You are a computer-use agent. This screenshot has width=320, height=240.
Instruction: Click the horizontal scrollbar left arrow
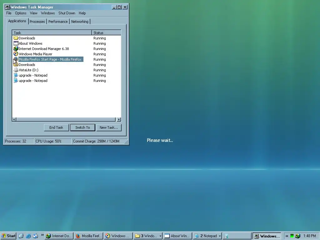tap(14, 119)
